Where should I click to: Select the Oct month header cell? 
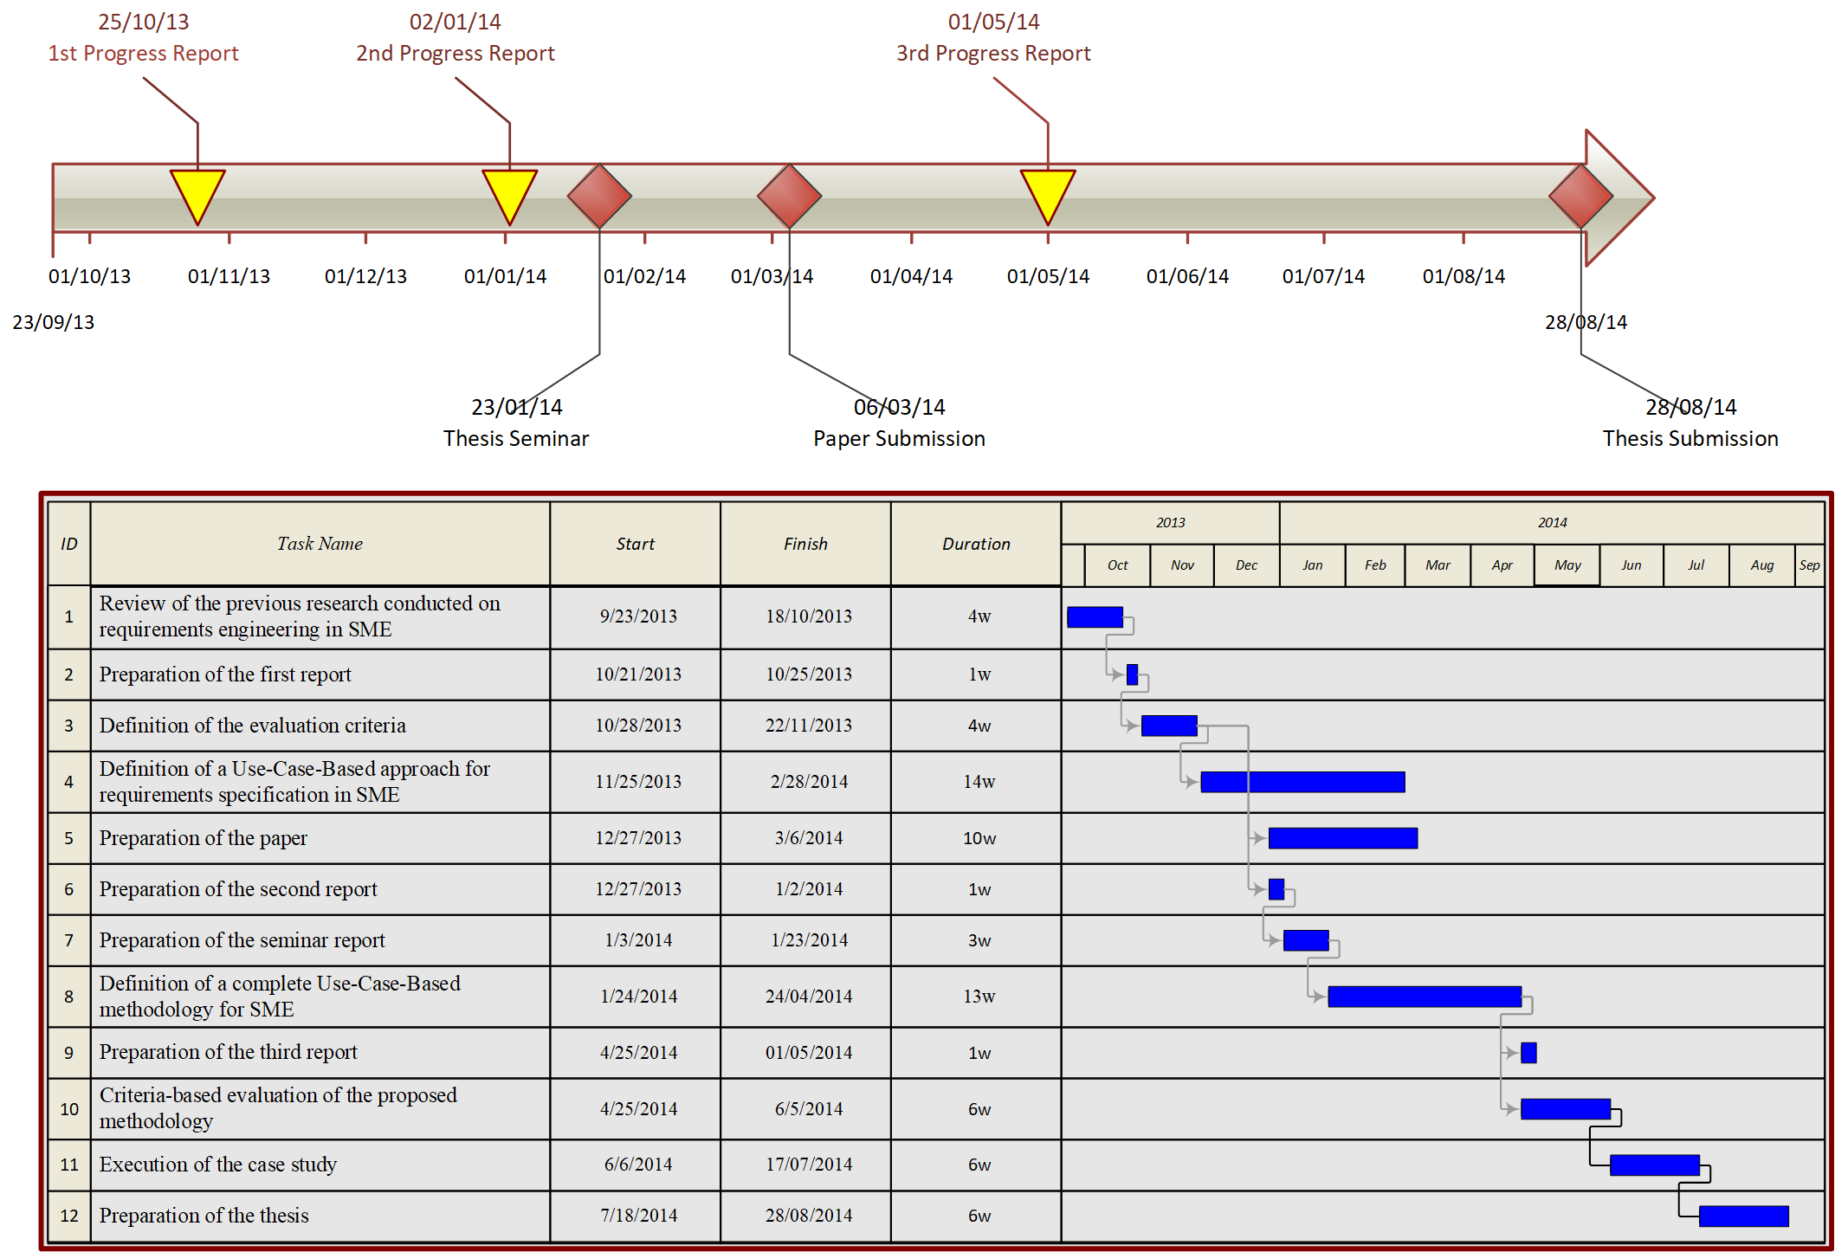[1117, 565]
